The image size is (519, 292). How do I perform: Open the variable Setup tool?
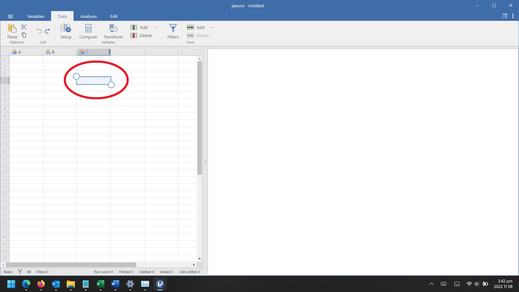(66, 31)
